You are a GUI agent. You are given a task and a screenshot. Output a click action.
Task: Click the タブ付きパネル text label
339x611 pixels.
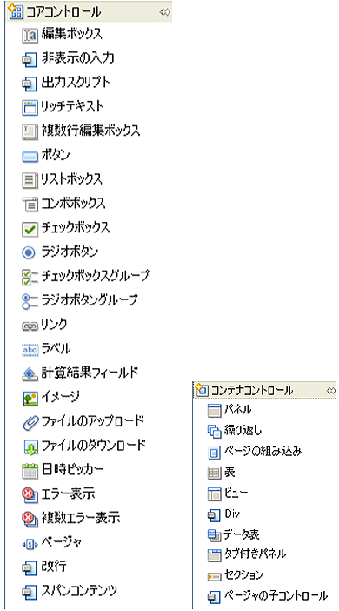(255, 554)
